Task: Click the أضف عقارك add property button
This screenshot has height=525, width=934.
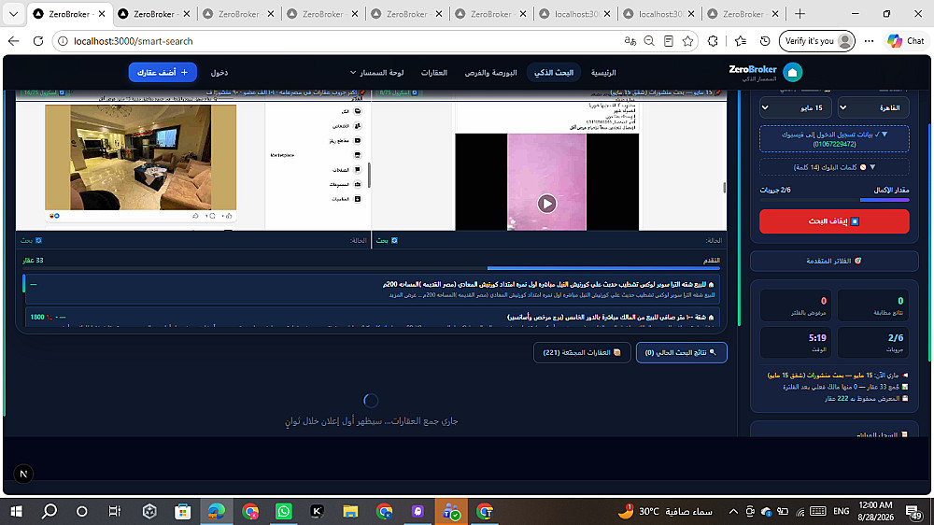Action: pos(163,72)
